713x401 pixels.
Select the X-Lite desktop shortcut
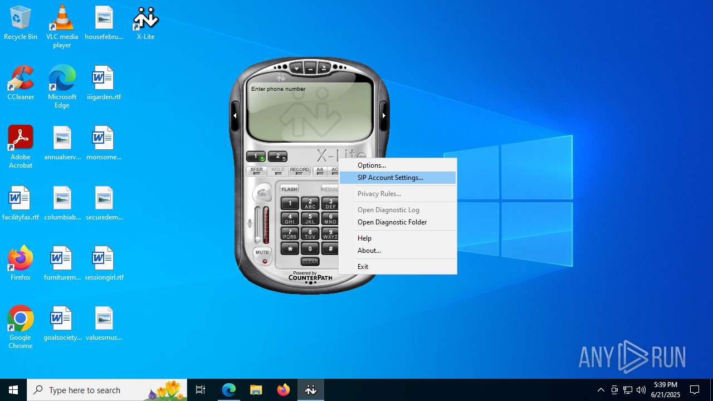[x=145, y=23]
